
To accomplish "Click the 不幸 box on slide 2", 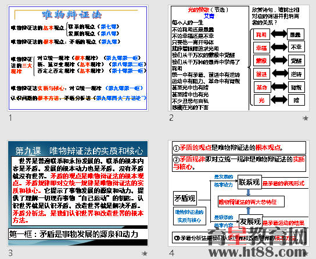I will coord(296,47).
